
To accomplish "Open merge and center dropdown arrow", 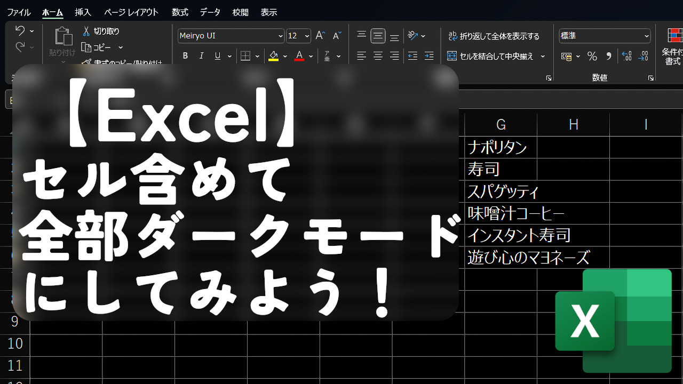I will coord(543,56).
